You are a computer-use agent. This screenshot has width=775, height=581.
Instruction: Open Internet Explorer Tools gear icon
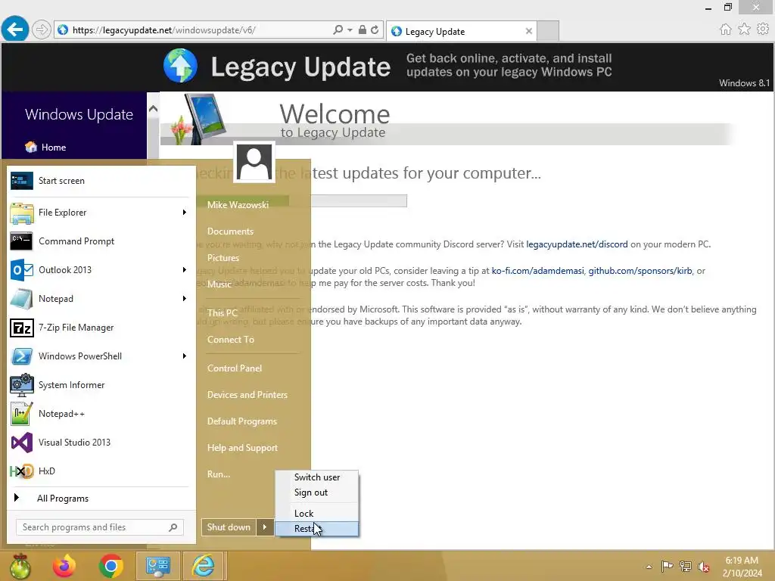[x=763, y=30]
